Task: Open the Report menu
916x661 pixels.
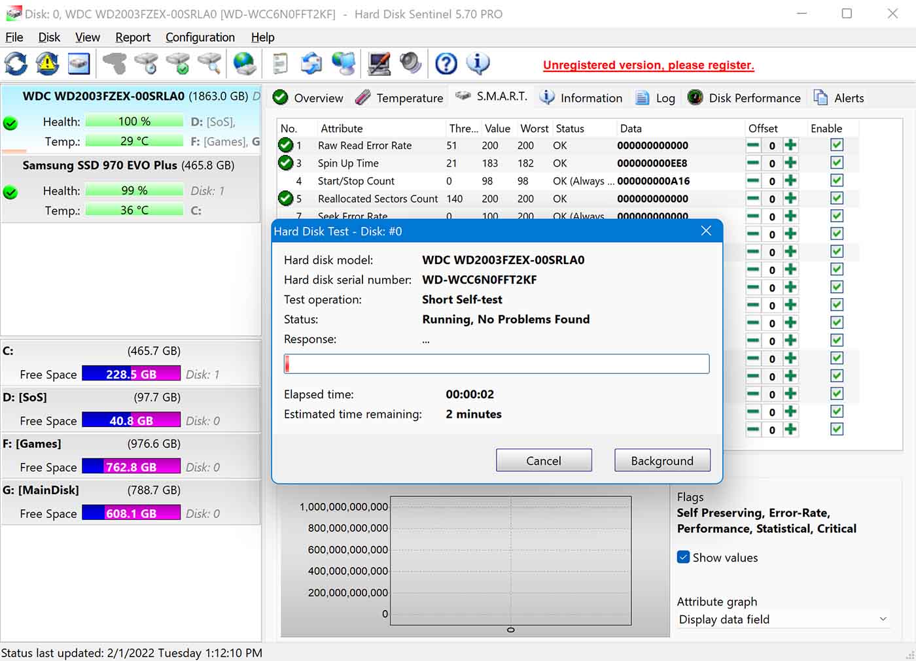Action: pyautogui.click(x=133, y=37)
